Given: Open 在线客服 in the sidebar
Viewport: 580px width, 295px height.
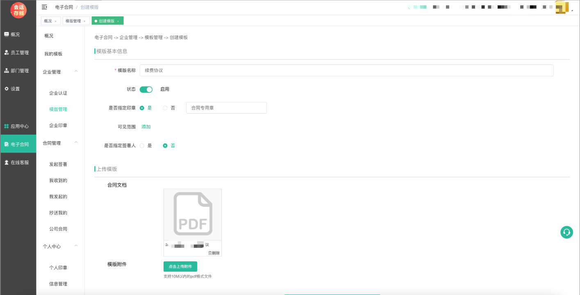Looking at the screenshot, I should [x=19, y=162].
